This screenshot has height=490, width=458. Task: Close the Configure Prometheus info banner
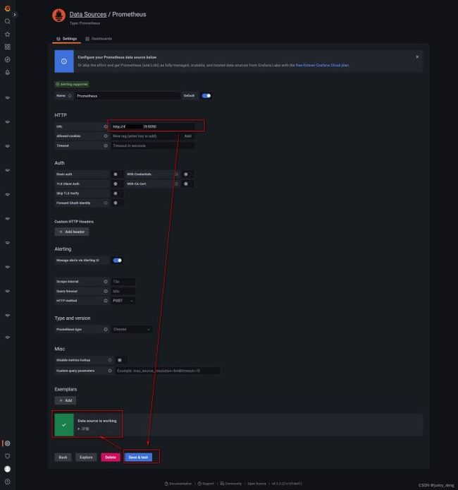coord(417,57)
